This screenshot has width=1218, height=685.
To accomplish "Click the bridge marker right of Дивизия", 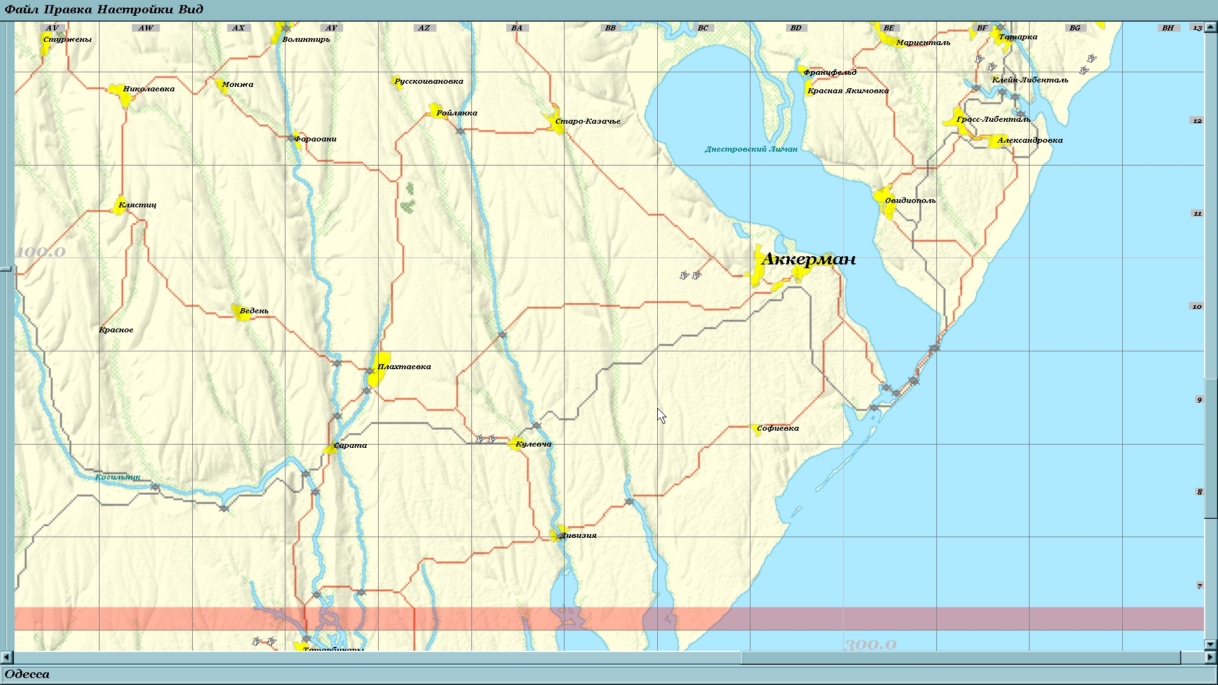I will pos(629,502).
